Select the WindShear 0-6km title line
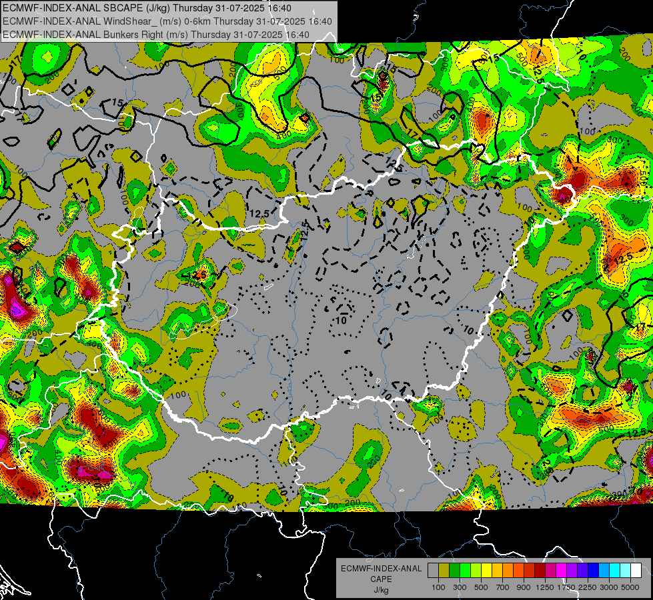Viewport: 653px width, 600px height. click(x=167, y=21)
